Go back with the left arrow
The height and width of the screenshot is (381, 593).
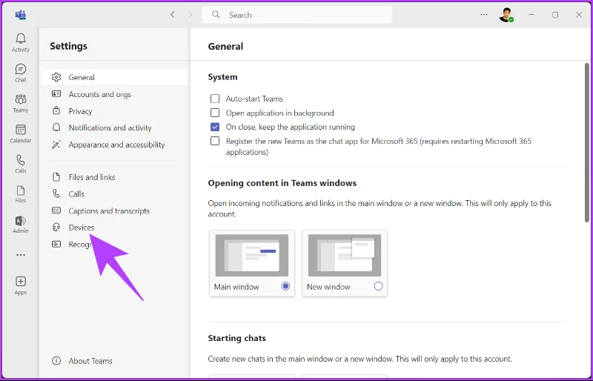pos(173,15)
